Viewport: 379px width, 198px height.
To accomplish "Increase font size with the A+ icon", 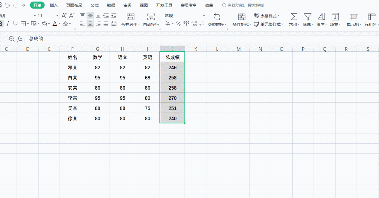I will pos(64,16).
